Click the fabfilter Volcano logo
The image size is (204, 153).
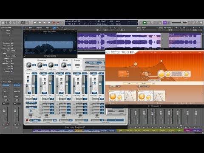[120, 52]
